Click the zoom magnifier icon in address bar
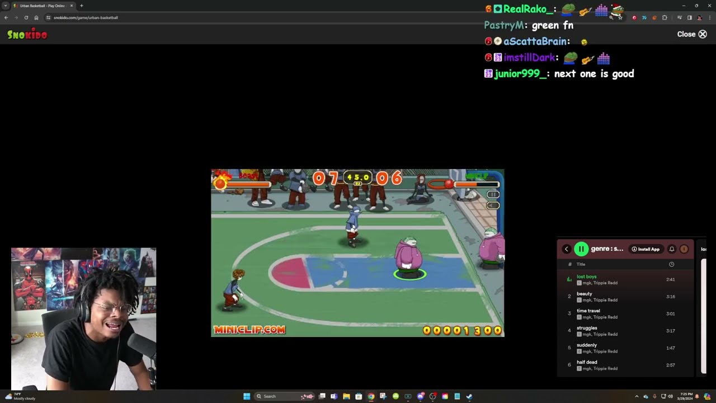The image size is (716, 403). point(611,17)
